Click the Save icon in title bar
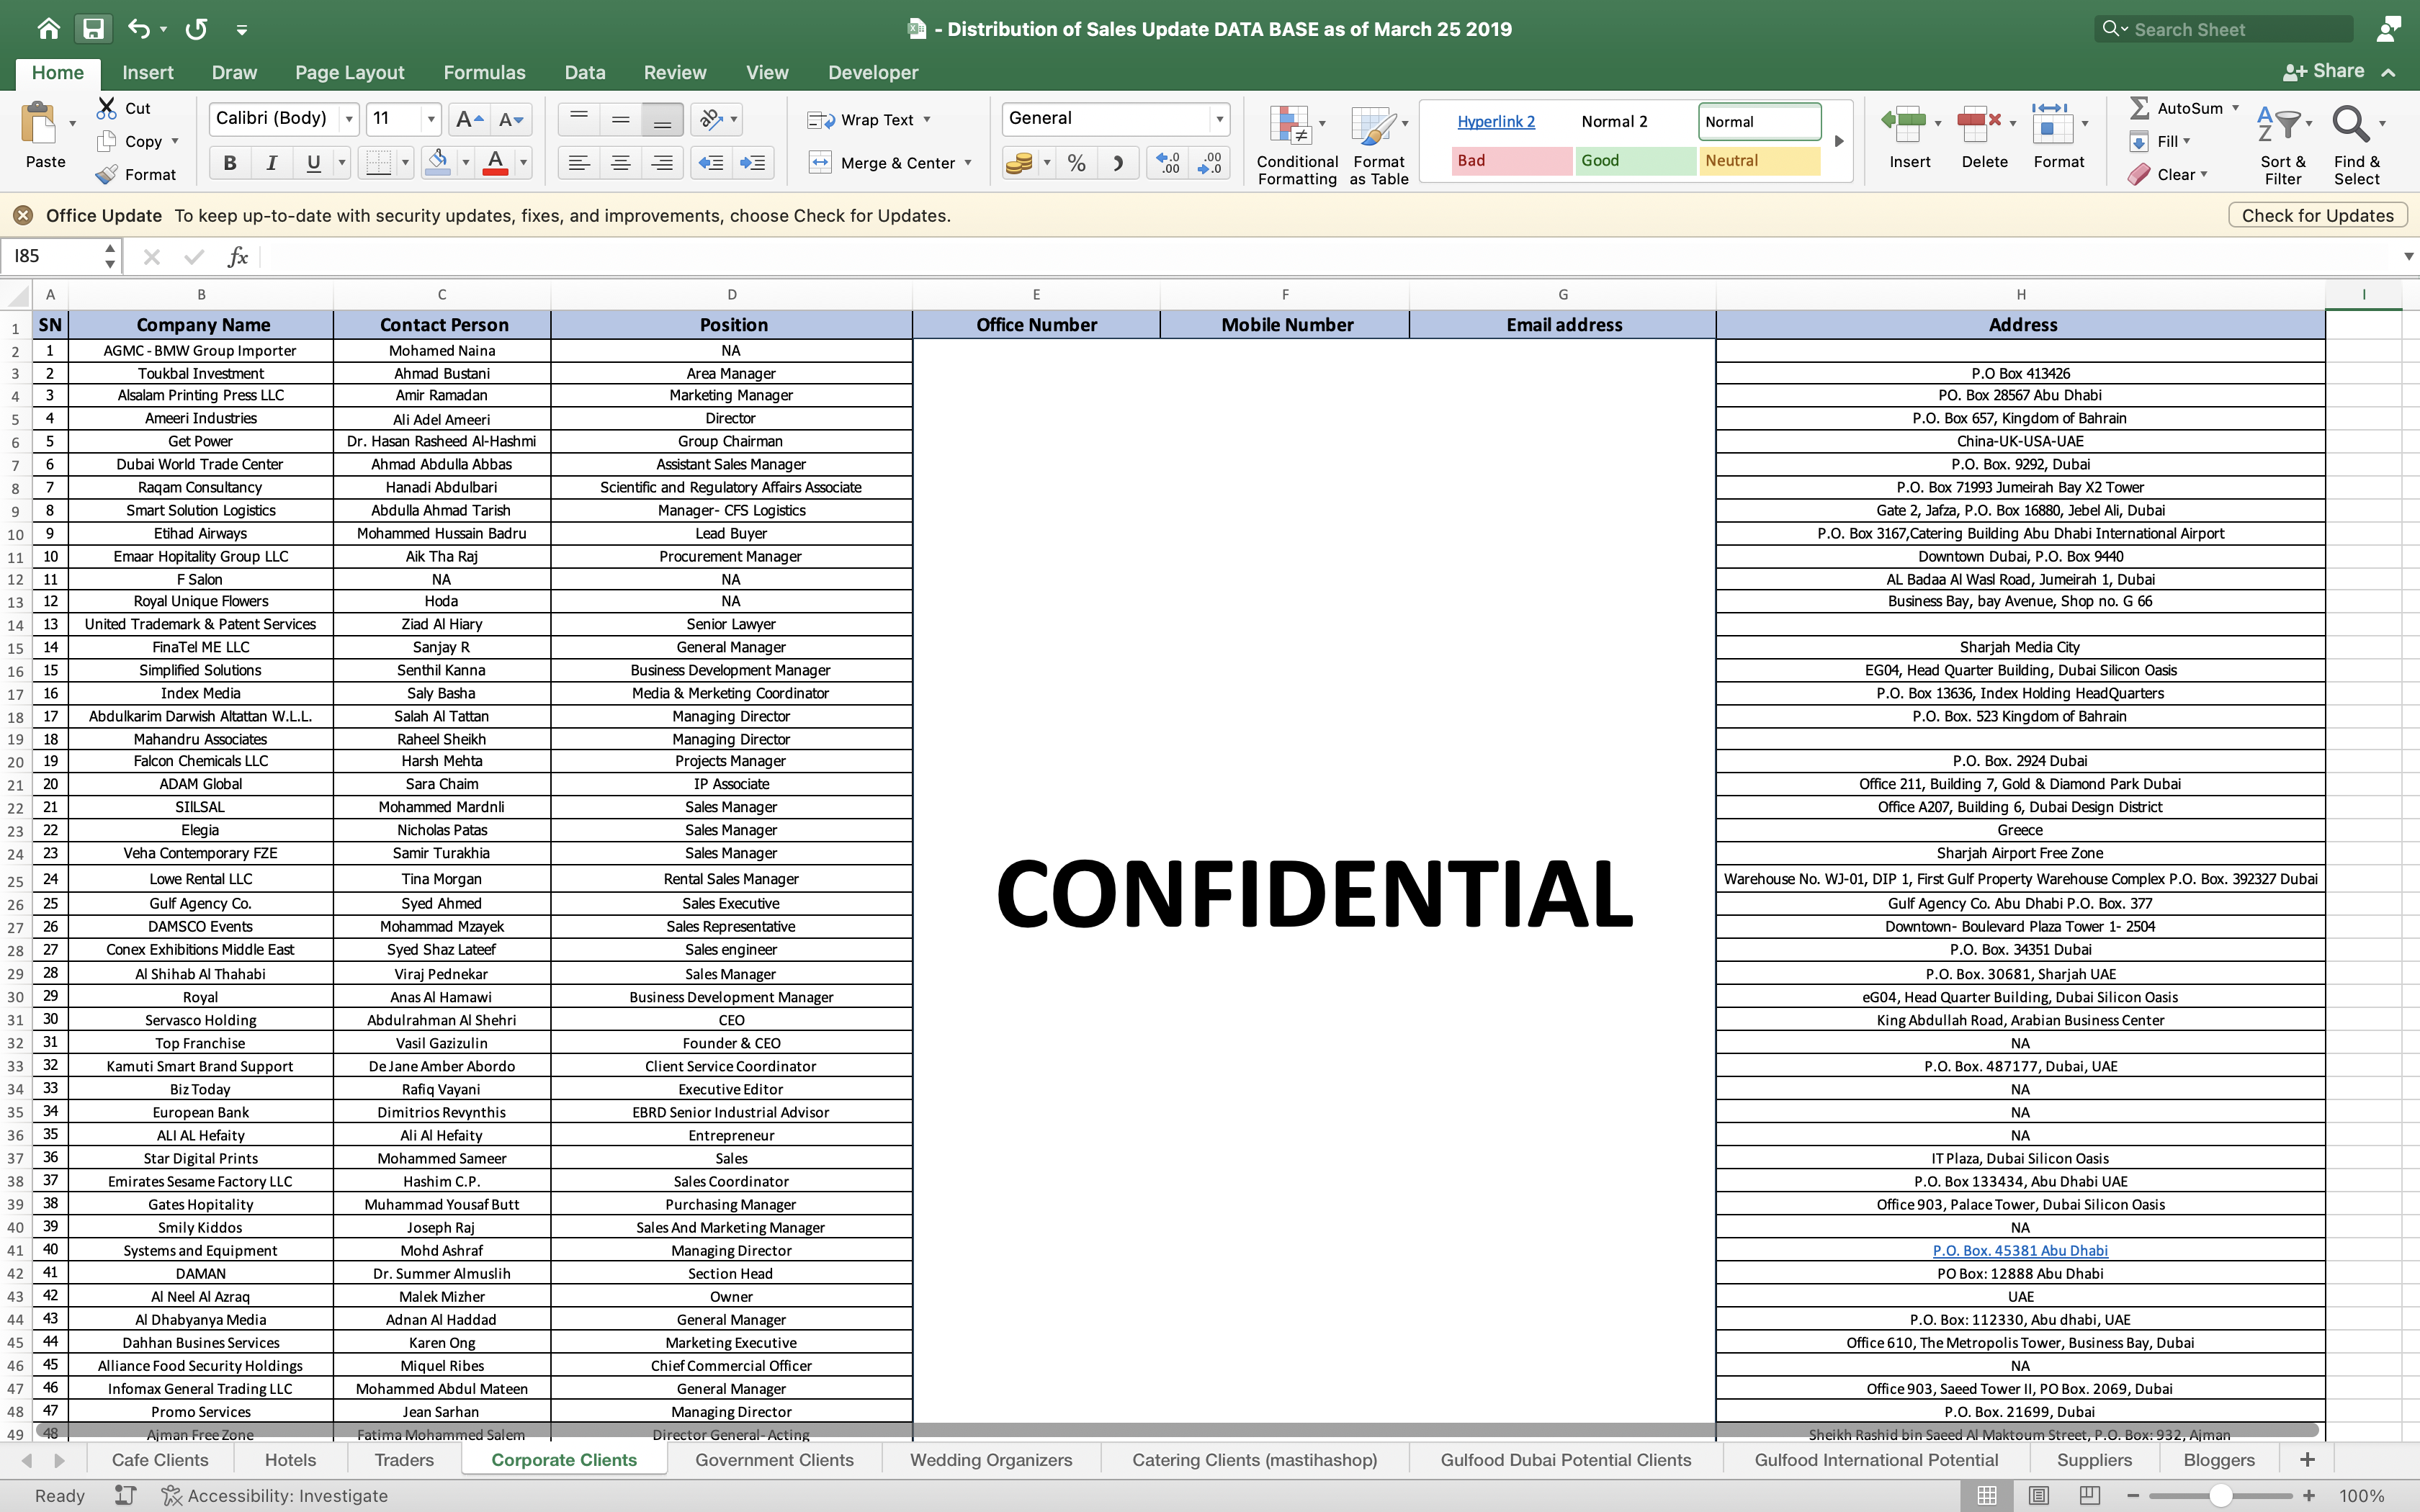Image resolution: width=2420 pixels, height=1512 pixels. point(93,29)
